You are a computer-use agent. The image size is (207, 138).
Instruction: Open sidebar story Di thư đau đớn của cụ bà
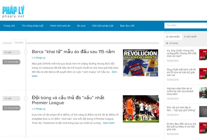click(181, 127)
